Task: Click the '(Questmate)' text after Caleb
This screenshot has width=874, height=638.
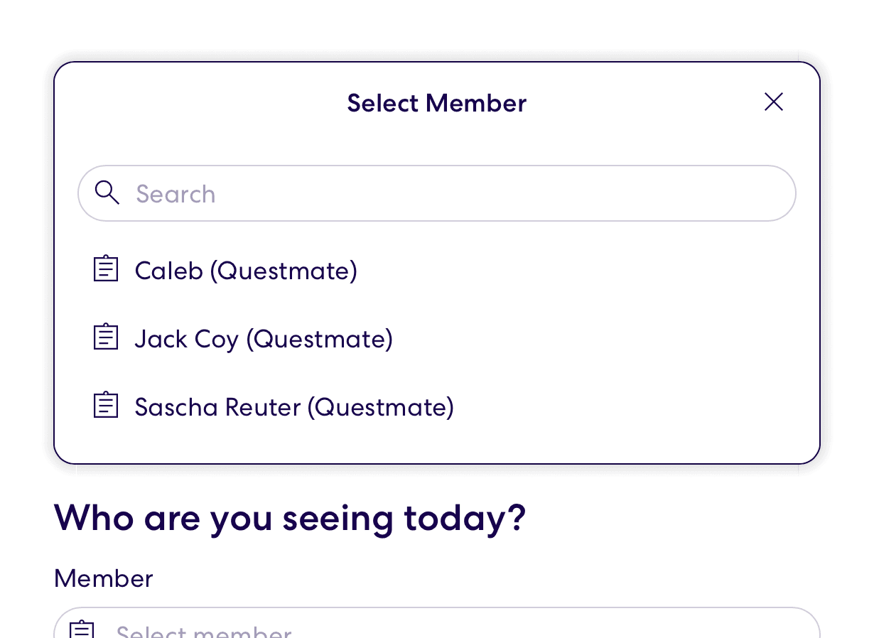Action: point(283,271)
